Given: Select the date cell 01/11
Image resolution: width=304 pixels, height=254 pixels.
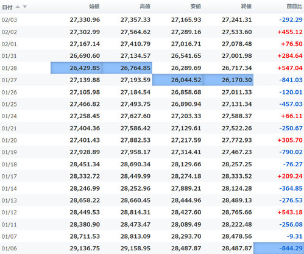Looking at the screenshot, I should point(9,225).
